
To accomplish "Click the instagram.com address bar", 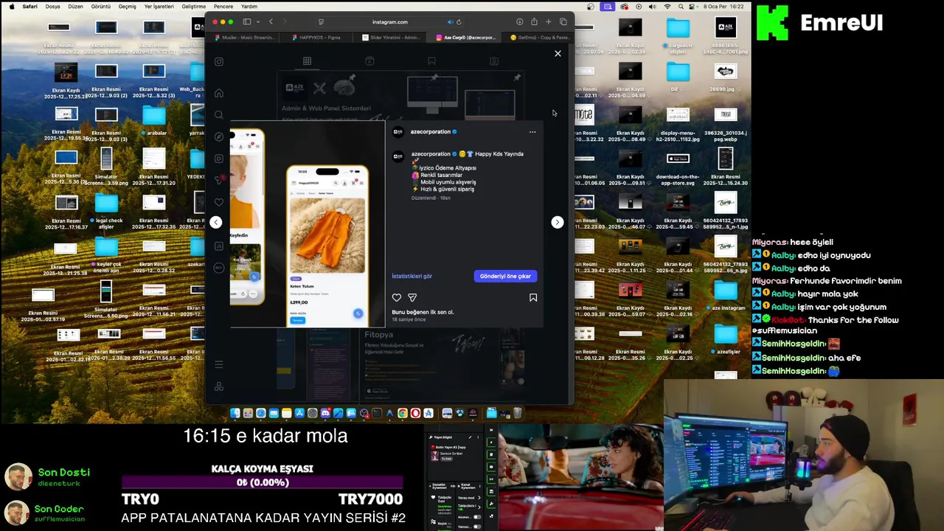I will pyautogui.click(x=389, y=22).
